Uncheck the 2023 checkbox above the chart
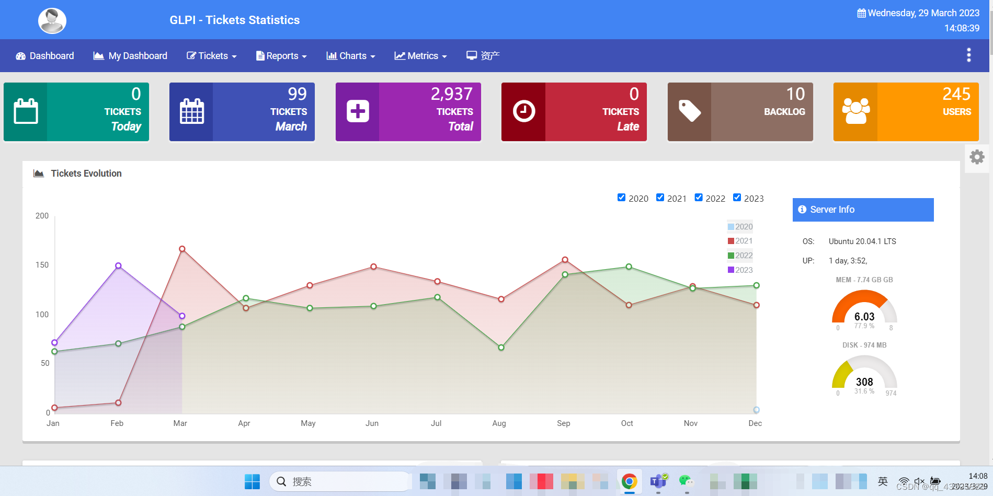Viewport: 993px width, 496px height. 737,197
